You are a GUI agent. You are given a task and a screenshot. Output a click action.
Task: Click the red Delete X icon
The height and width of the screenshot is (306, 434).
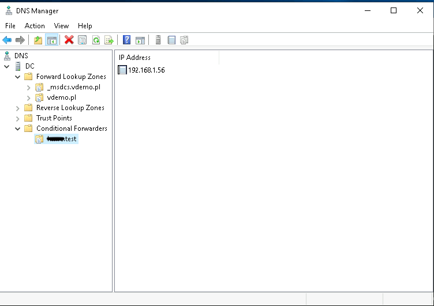coord(69,40)
